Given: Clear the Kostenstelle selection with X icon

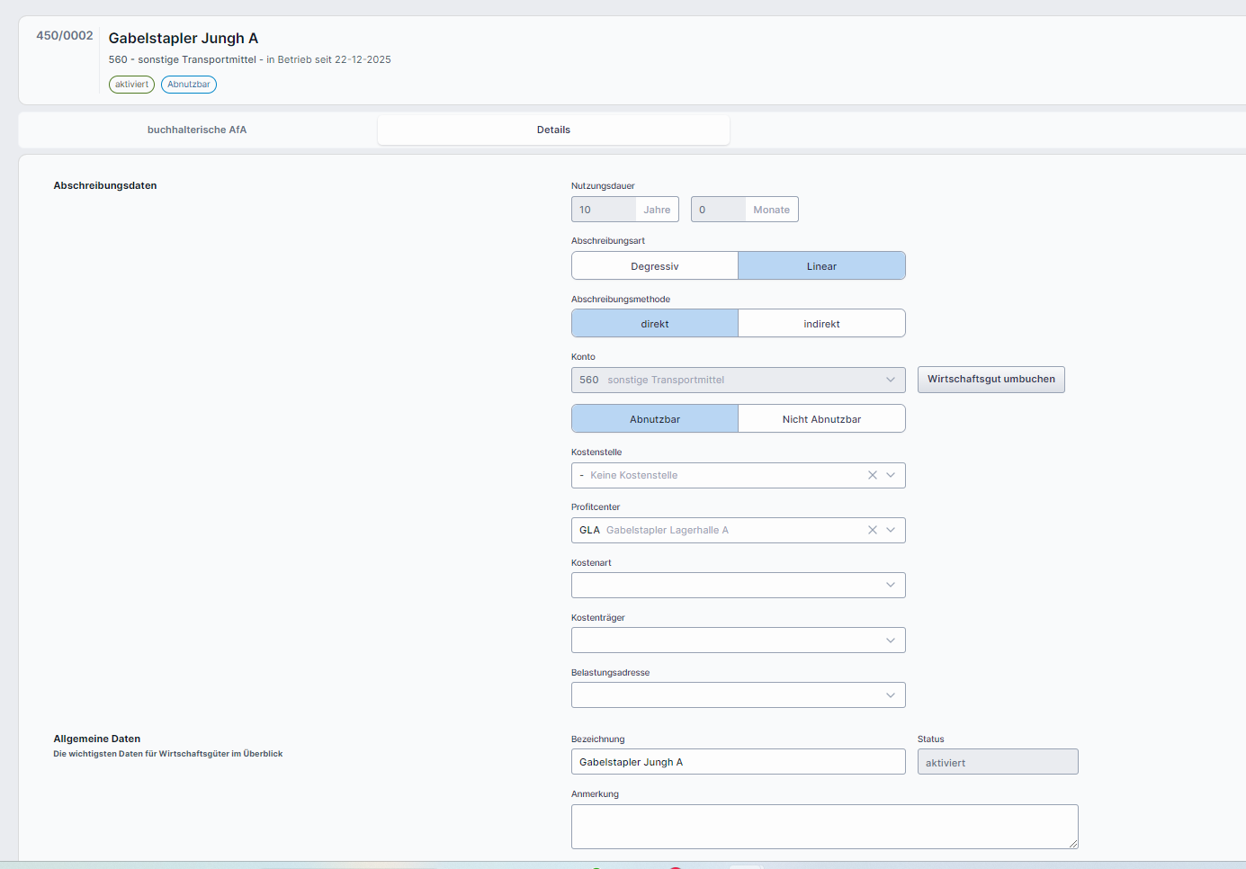Looking at the screenshot, I should [x=872, y=475].
